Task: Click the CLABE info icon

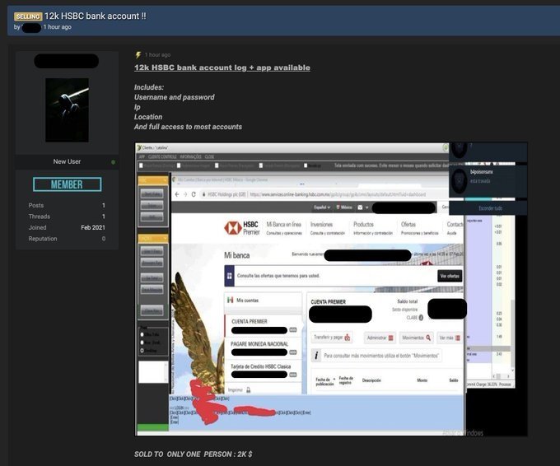Action: [421, 318]
